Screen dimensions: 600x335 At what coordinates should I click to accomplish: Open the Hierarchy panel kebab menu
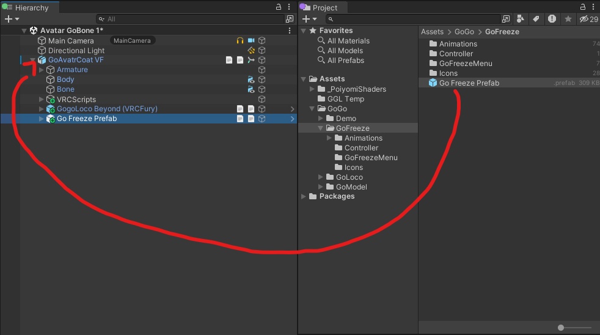pyautogui.click(x=289, y=7)
